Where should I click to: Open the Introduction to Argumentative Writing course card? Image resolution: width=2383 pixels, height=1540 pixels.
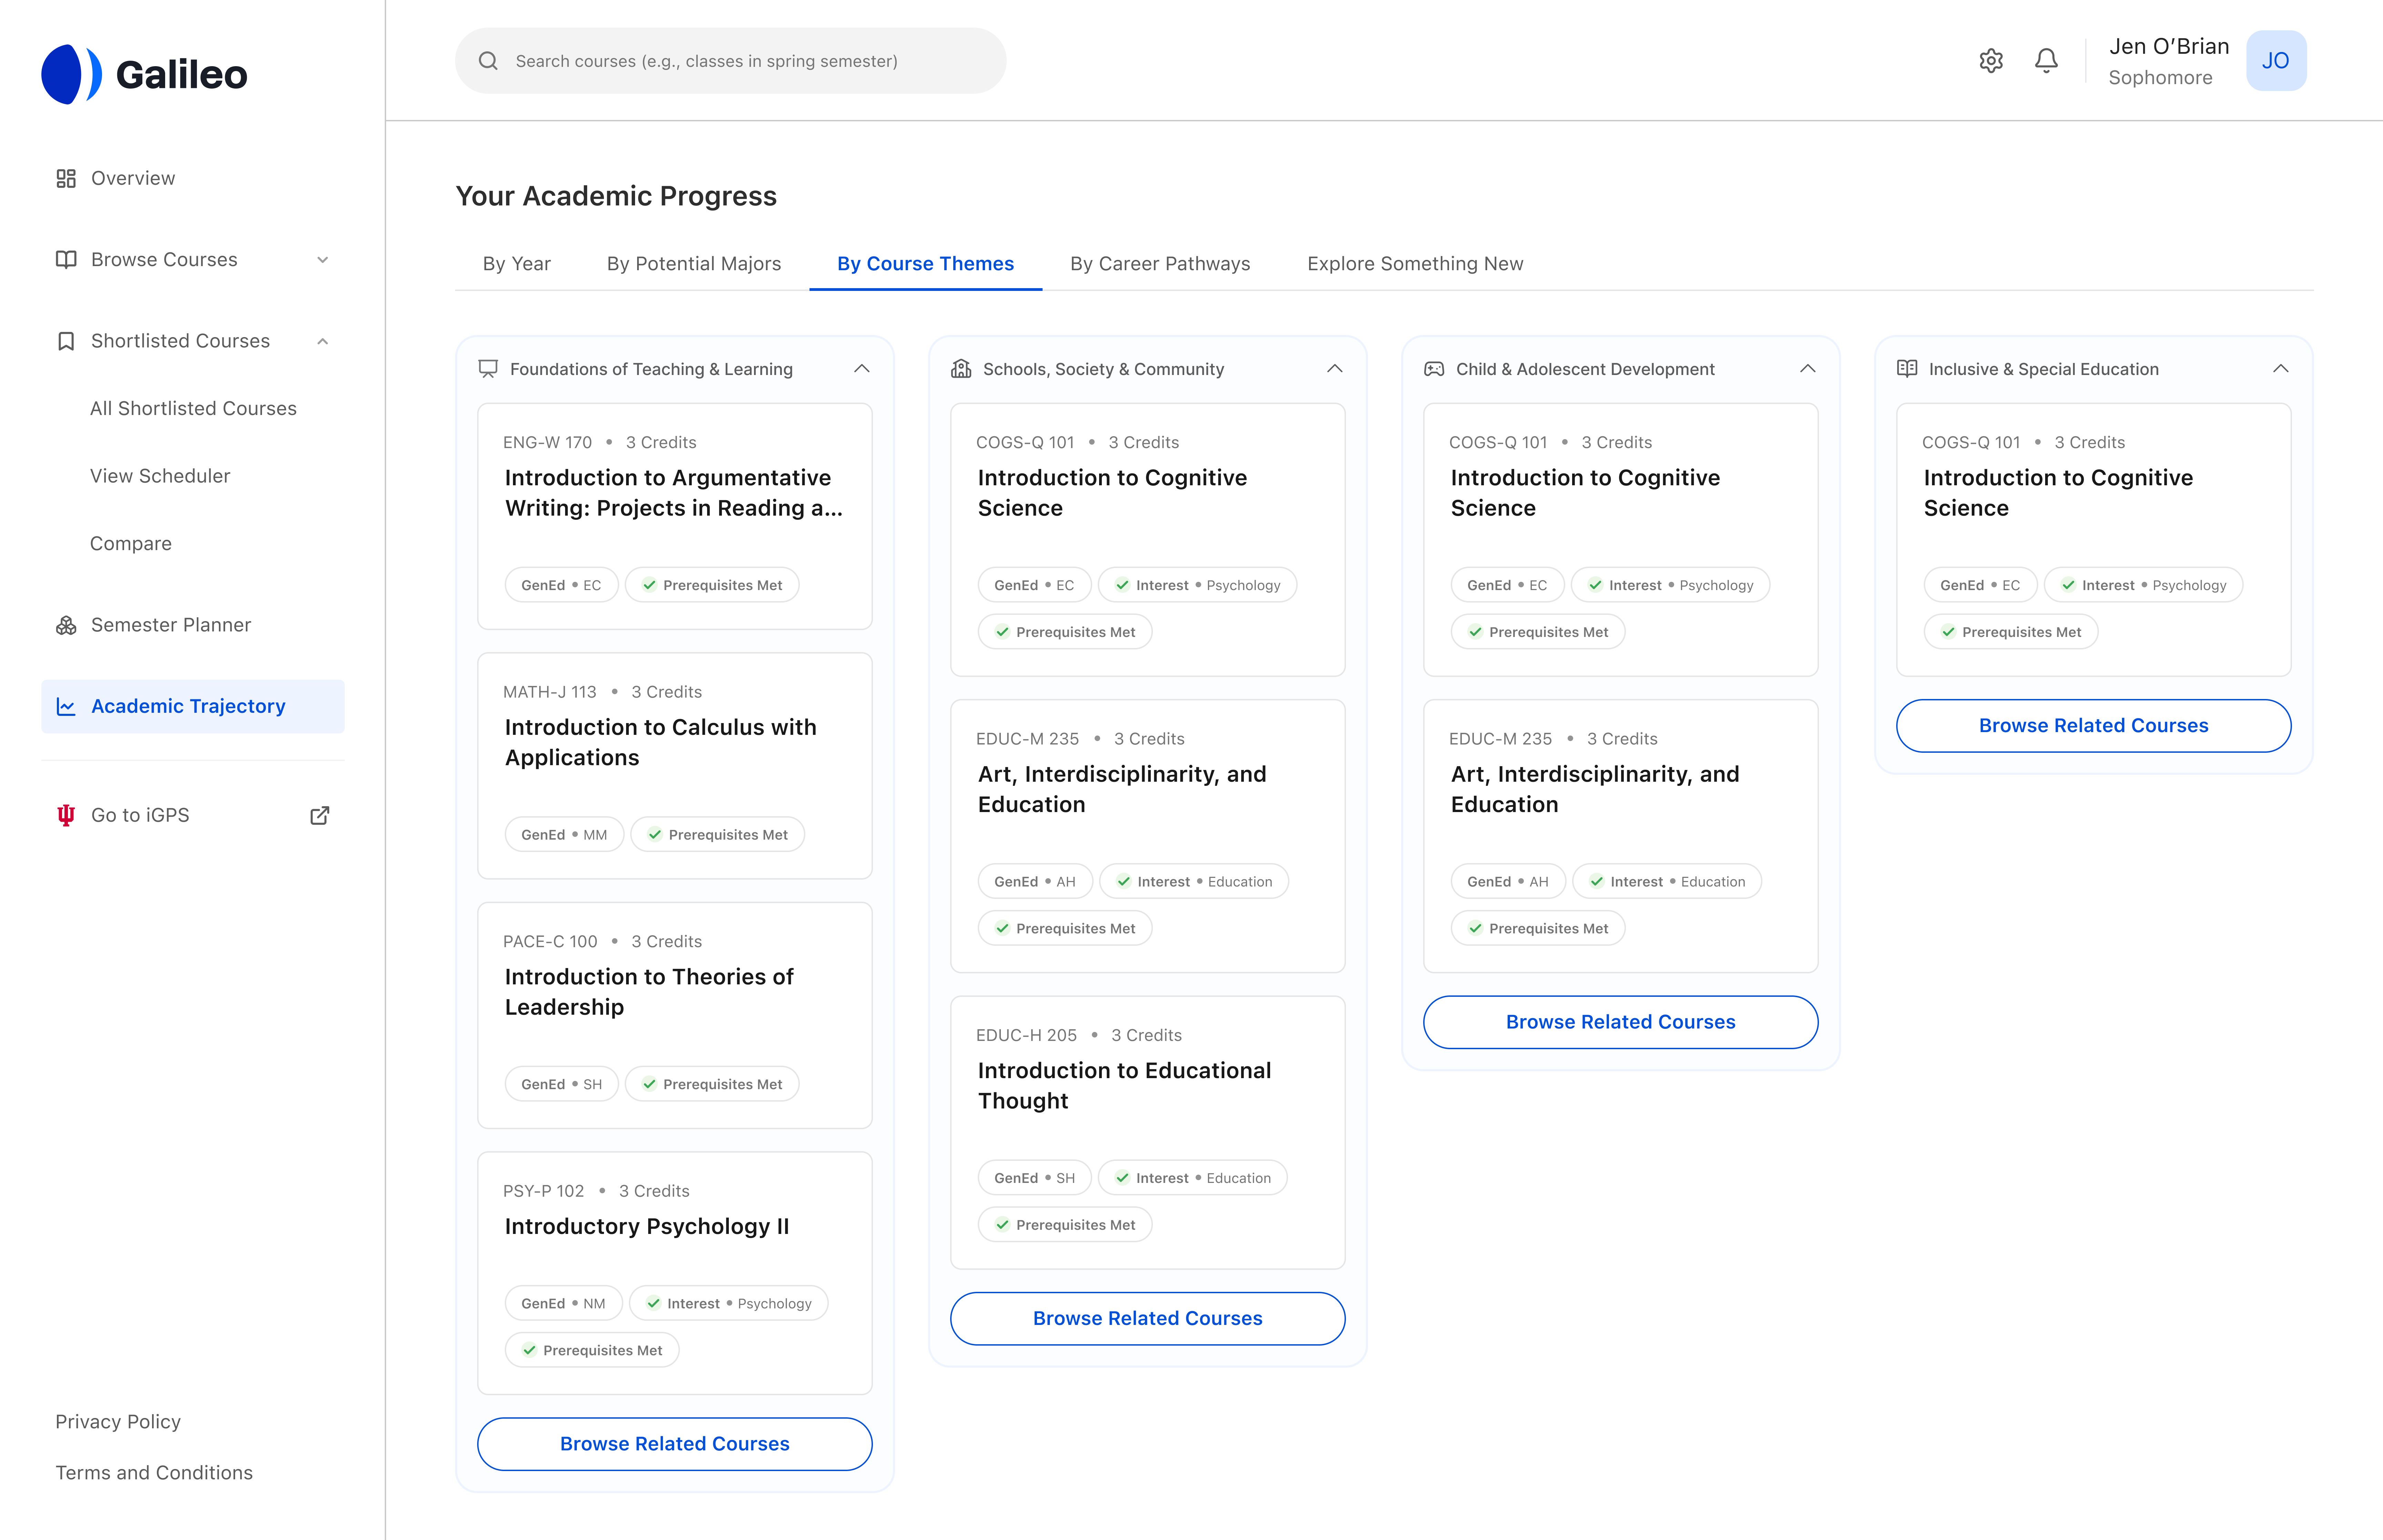click(675, 516)
